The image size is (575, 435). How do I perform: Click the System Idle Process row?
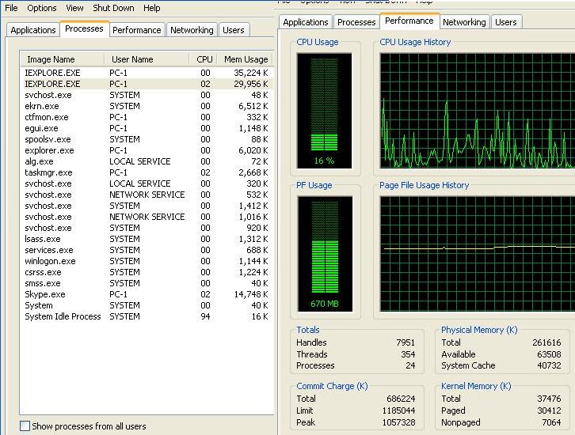coord(63,316)
